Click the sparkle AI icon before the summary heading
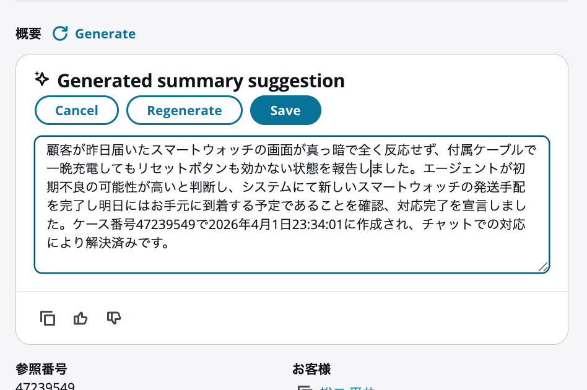587x390 pixels. pyautogui.click(x=41, y=79)
